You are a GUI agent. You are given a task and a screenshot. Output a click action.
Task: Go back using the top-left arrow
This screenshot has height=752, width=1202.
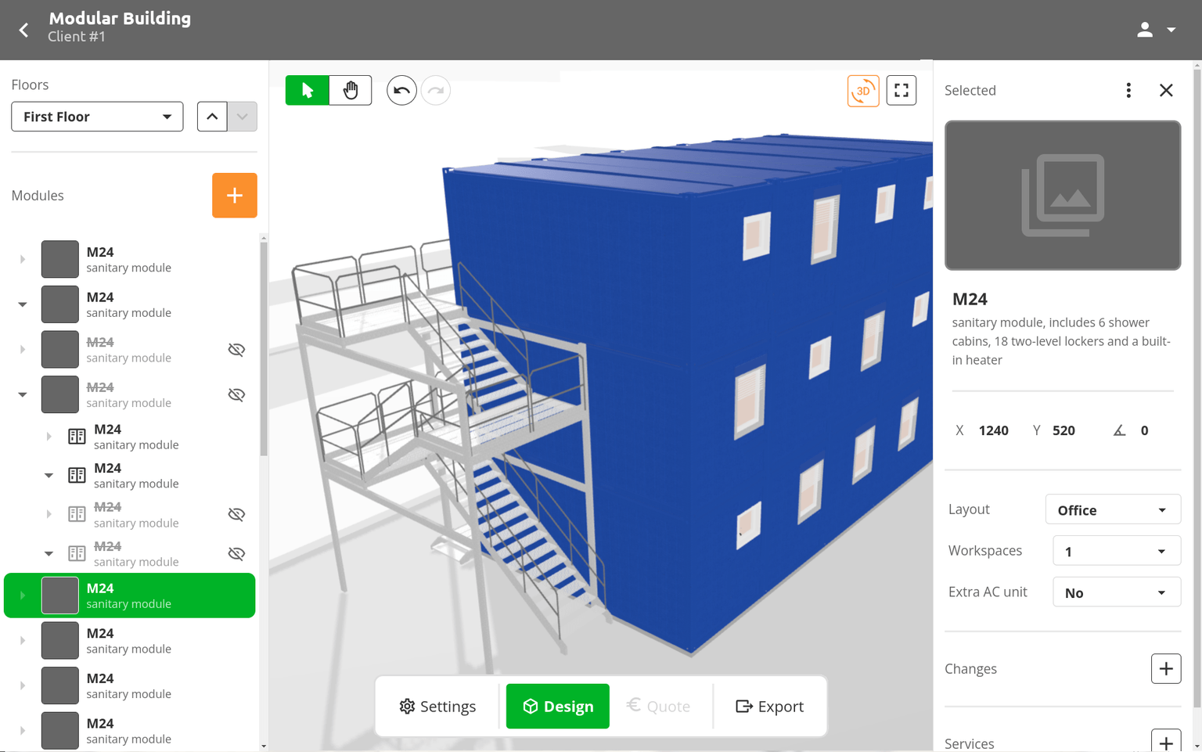pyautogui.click(x=23, y=30)
